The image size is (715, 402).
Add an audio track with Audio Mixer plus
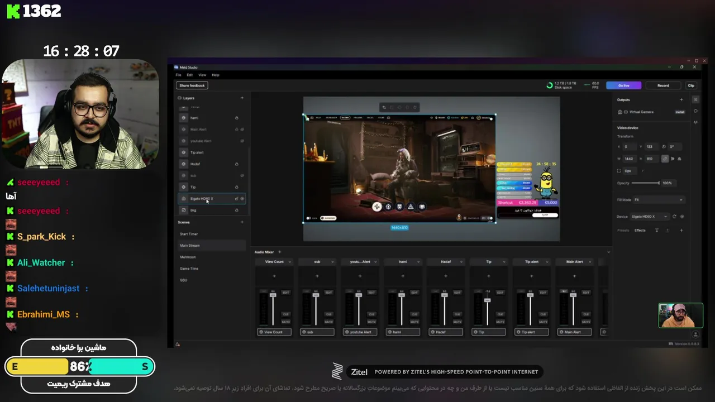[280, 252]
